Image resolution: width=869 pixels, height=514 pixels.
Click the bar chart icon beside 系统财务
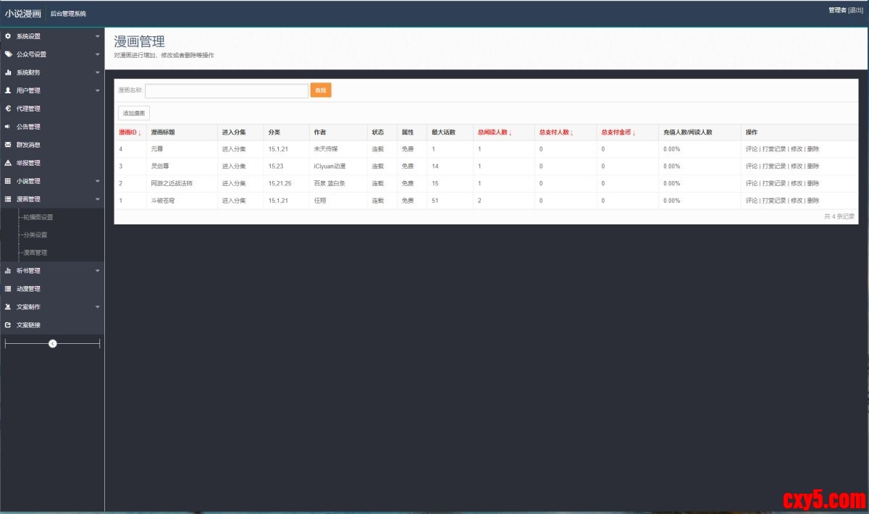click(8, 72)
